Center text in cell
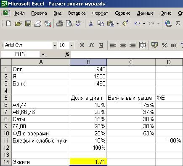Image resolution: width=183 pixels, height=166 pixels. [x=123, y=45]
